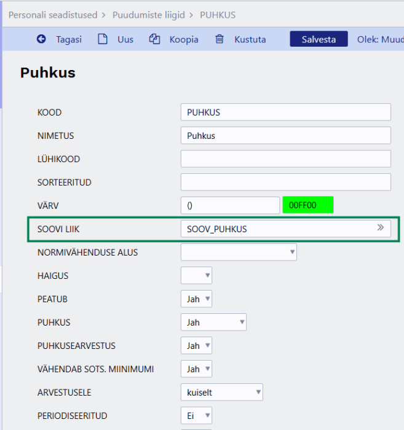Open the PUHKUSEARVESTUS dropdown
The image size is (404, 430).
point(196,346)
